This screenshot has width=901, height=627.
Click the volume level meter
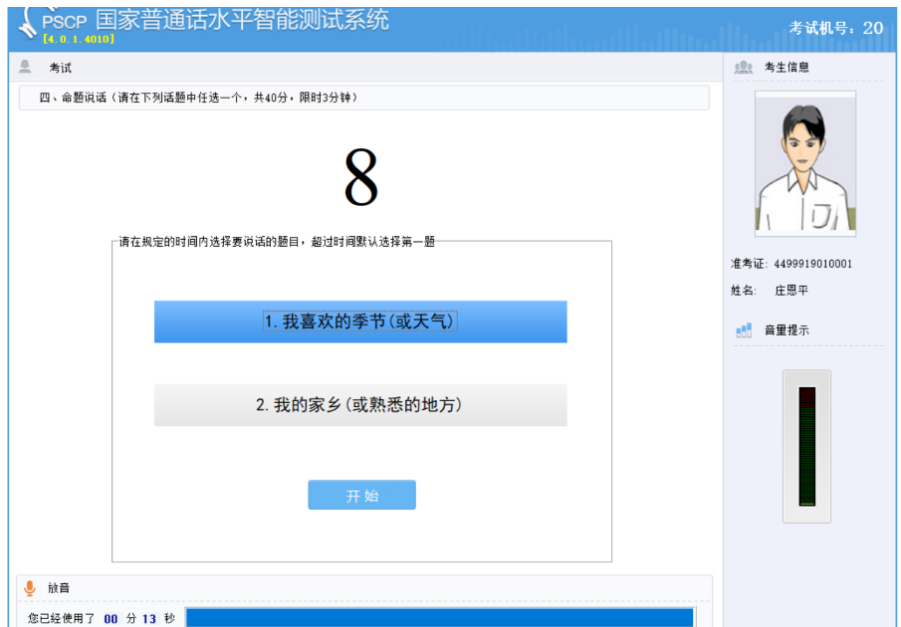pos(806,446)
